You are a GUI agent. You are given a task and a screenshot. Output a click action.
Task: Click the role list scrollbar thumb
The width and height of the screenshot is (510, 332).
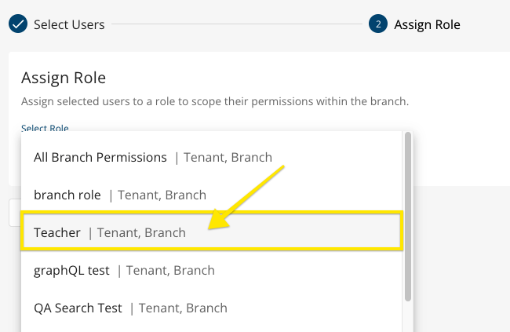click(x=408, y=217)
